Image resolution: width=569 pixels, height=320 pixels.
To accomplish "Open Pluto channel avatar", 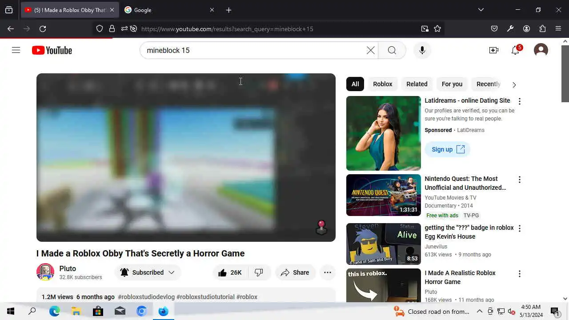I will [45, 272].
